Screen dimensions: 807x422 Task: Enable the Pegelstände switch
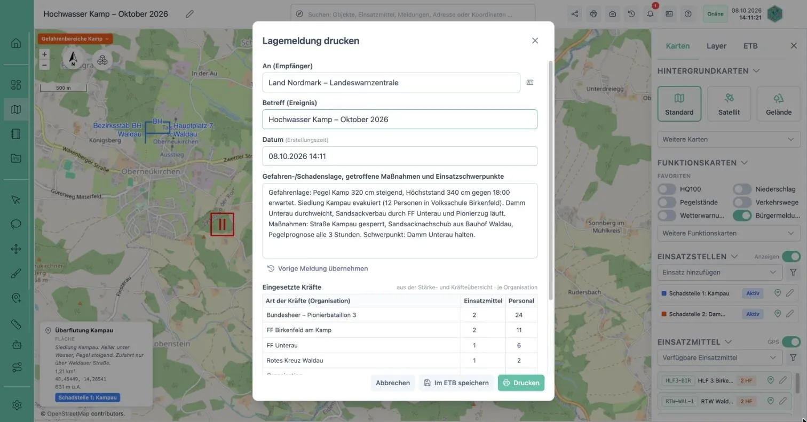667,202
